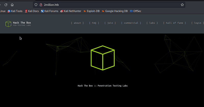Navigate to the [ labs ] section
Viewport: 204px width, 107px height.
(x=152, y=23)
